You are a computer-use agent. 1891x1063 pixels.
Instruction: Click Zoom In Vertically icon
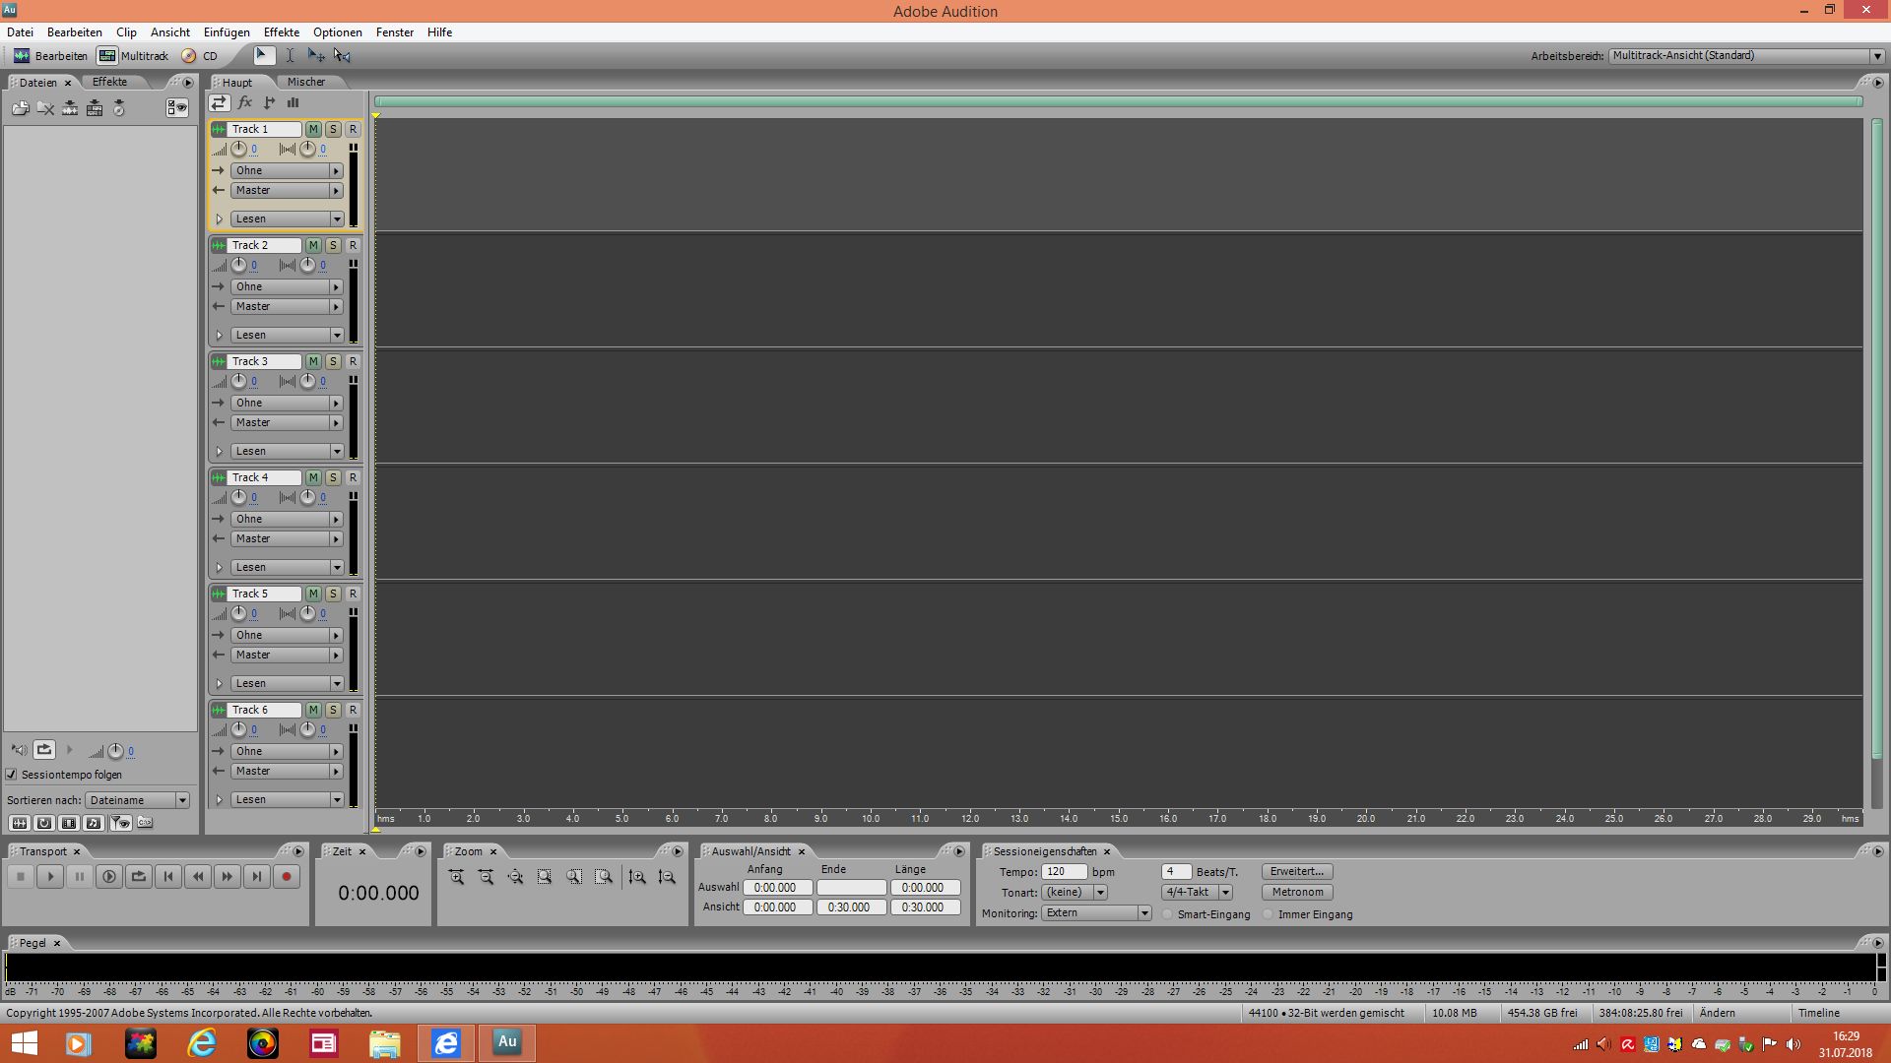(637, 876)
